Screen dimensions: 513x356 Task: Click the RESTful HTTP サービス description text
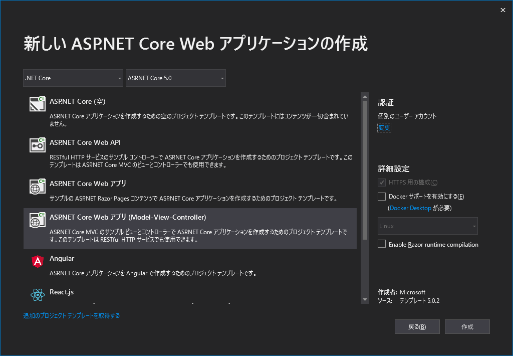[201, 161]
